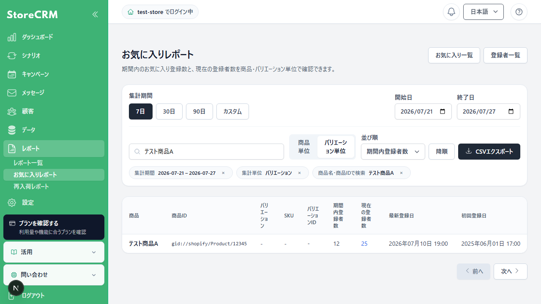Click gid://shopify/Product/12345 cell
The width and height of the screenshot is (541, 304).
coord(209,244)
